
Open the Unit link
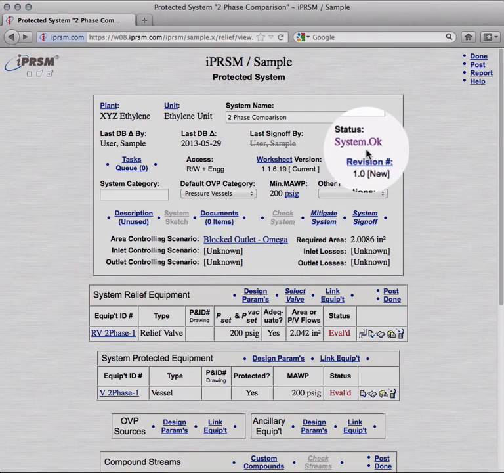point(171,106)
